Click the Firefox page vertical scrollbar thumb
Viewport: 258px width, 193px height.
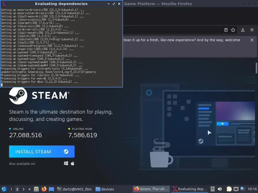point(256,68)
